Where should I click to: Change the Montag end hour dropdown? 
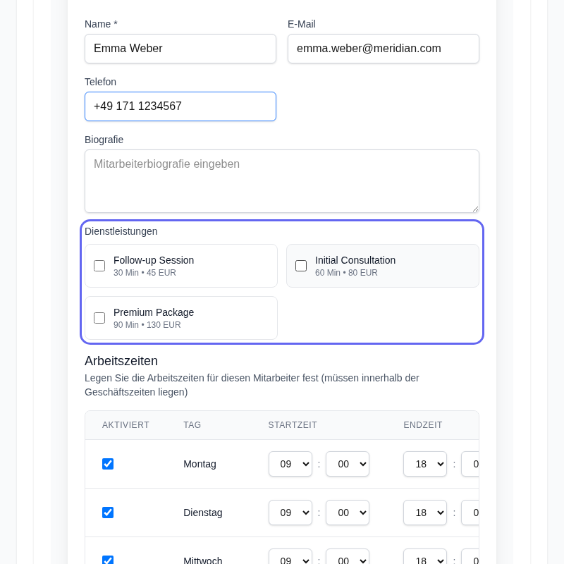point(425,464)
